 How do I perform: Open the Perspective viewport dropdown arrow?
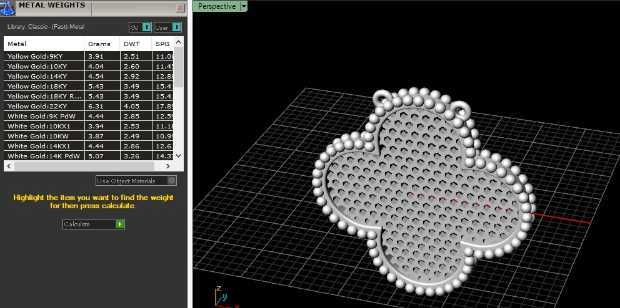click(x=244, y=6)
